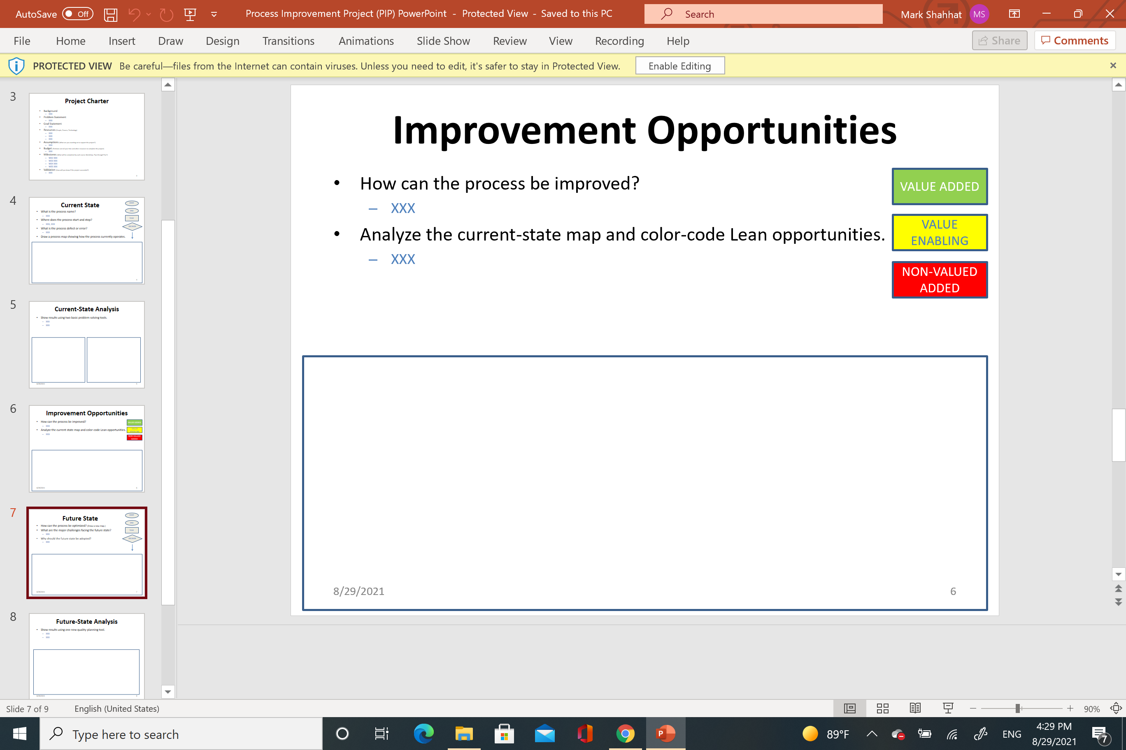Switch to Reading view

click(915, 708)
